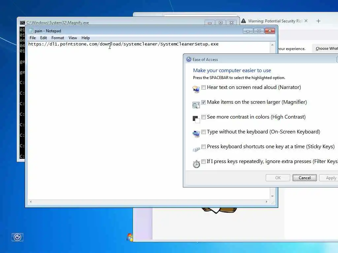Click the 'Make your computer easier to use' heading
The image size is (338, 253).
click(x=232, y=70)
